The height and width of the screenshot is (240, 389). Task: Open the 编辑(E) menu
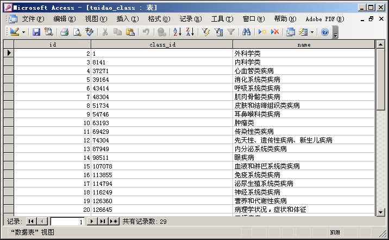65,19
